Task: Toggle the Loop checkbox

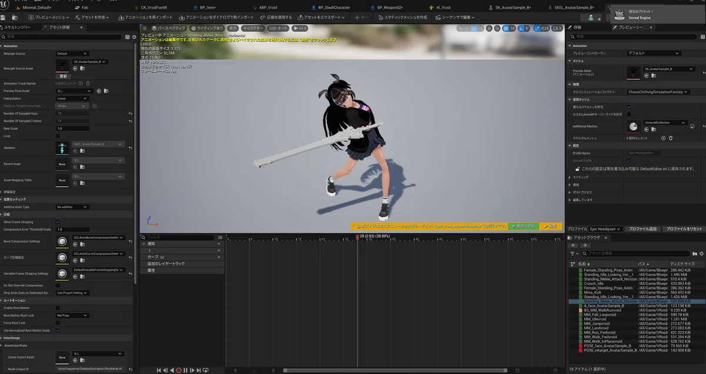Action: pos(58,136)
